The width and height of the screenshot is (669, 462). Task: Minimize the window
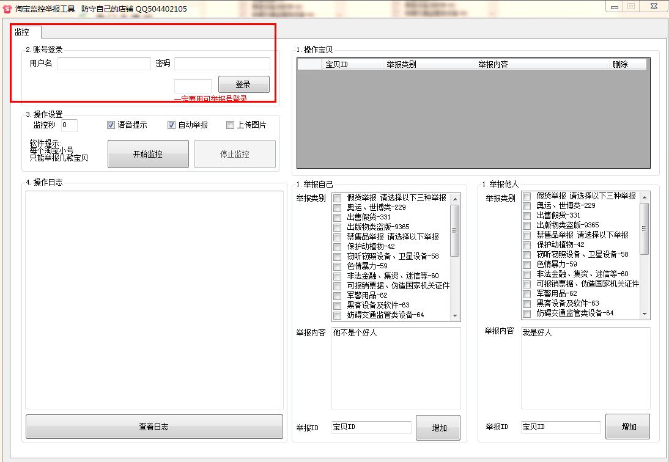615,7
